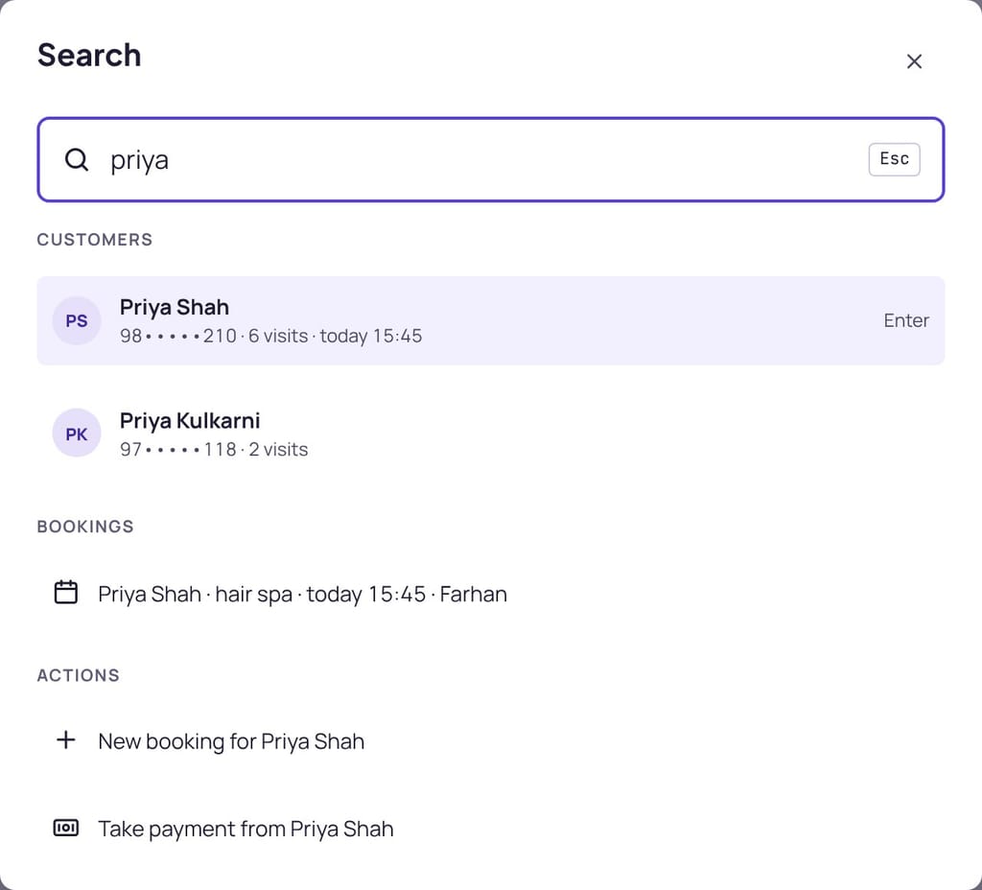Click the ACTIONS section heading
This screenshot has height=890, width=982.
pos(79,676)
